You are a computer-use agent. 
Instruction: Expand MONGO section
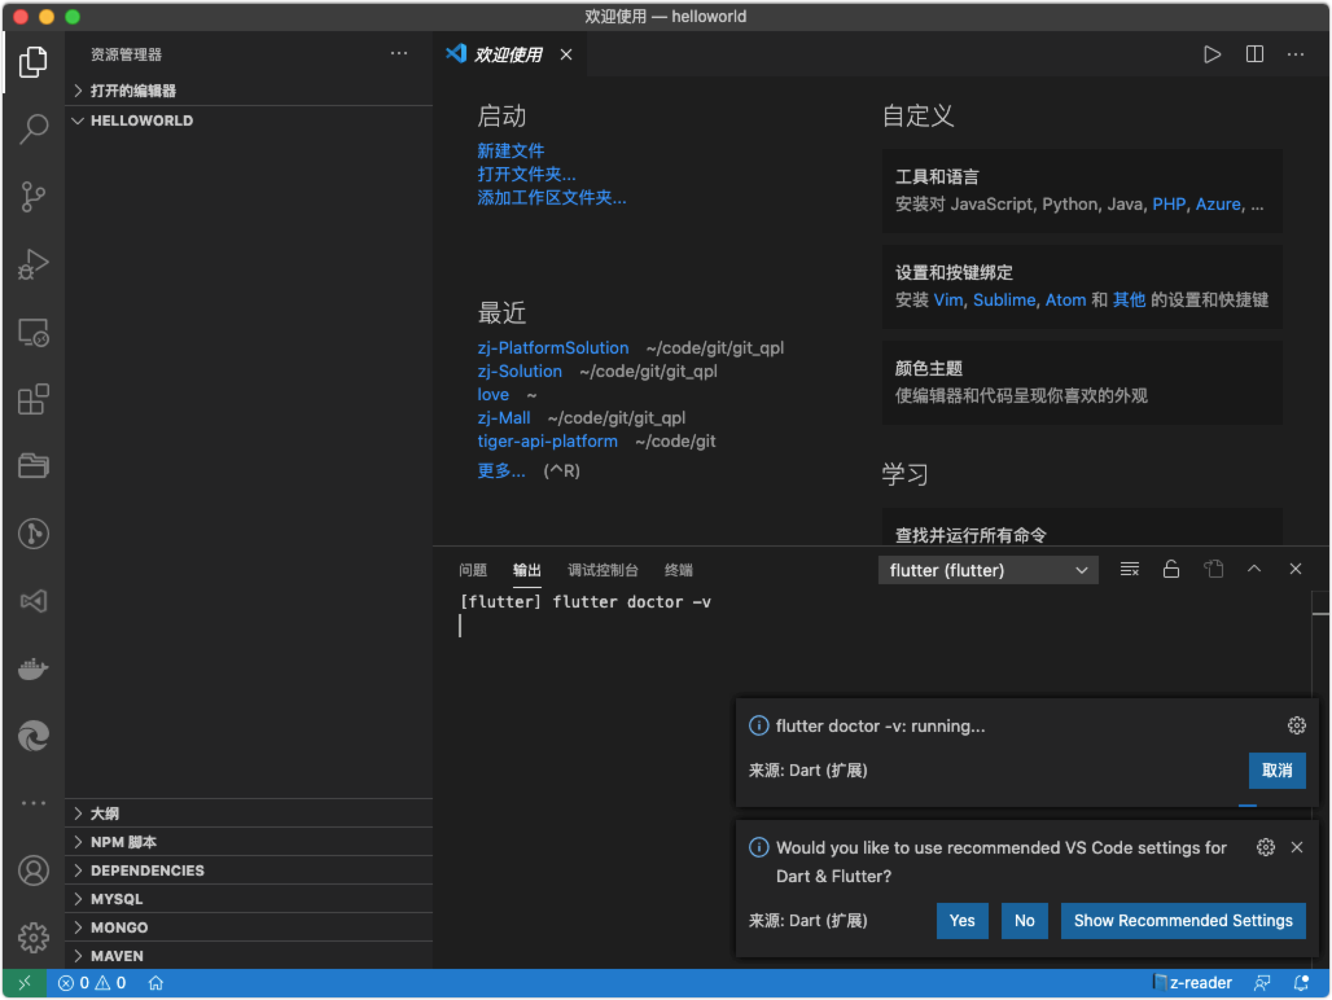coord(249,927)
